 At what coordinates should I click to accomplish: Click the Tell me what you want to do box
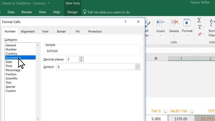109,12
